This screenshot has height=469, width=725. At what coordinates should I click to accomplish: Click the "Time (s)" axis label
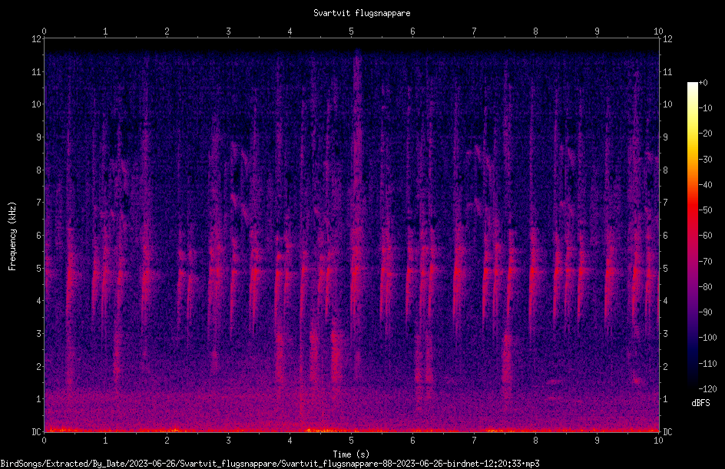click(x=352, y=454)
